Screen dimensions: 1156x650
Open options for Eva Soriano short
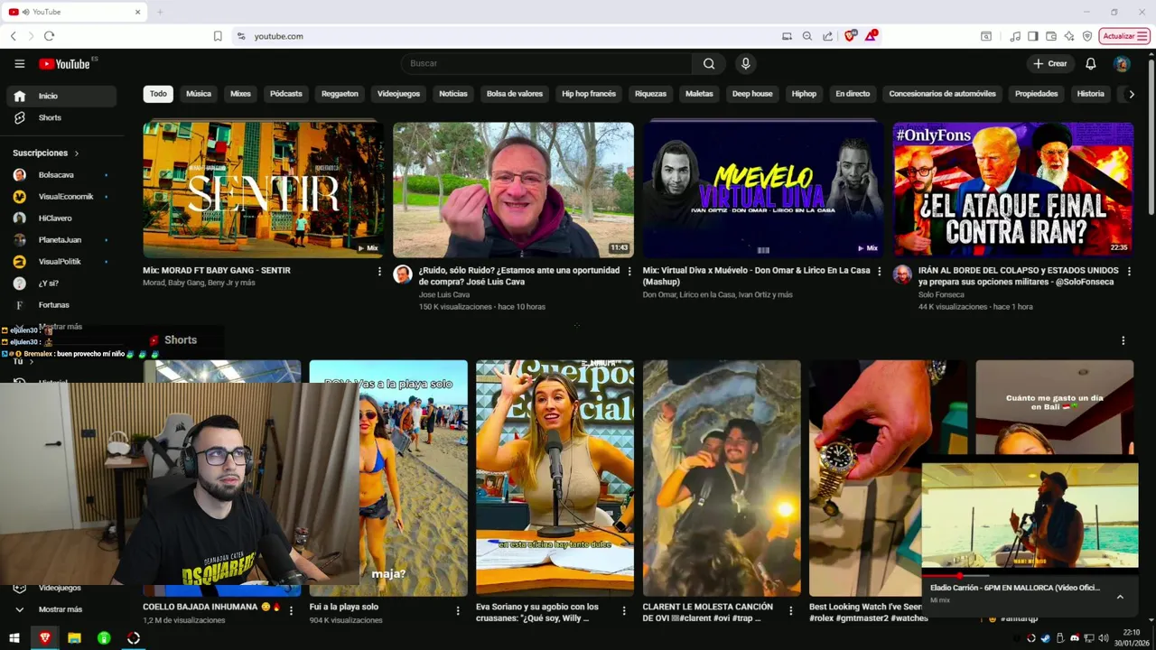[623, 611]
